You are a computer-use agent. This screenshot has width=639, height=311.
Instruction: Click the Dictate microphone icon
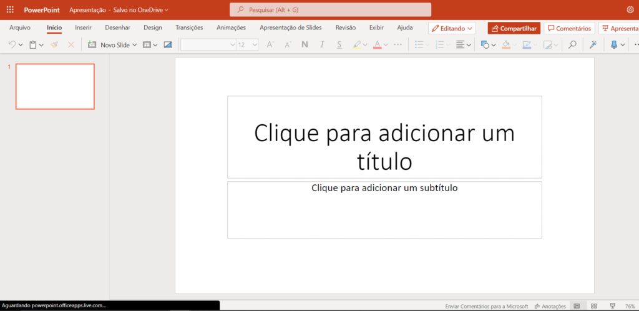pos(614,45)
